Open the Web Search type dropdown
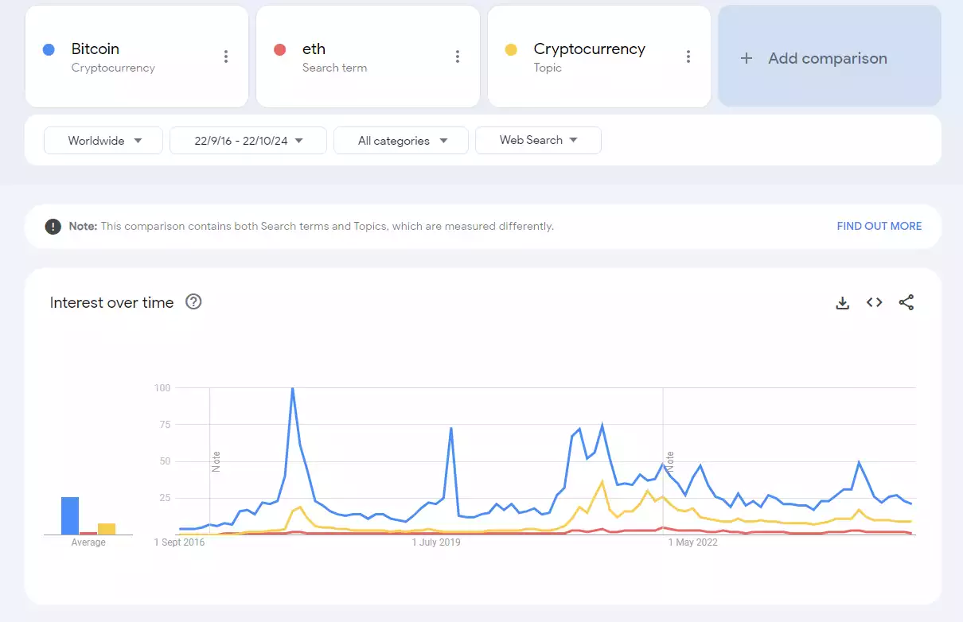Viewport: 963px width, 622px height. (x=538, y=140)
